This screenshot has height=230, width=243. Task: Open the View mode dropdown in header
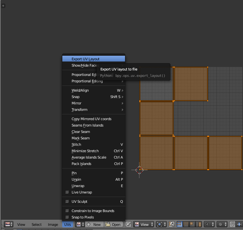[x=144, y=225]
